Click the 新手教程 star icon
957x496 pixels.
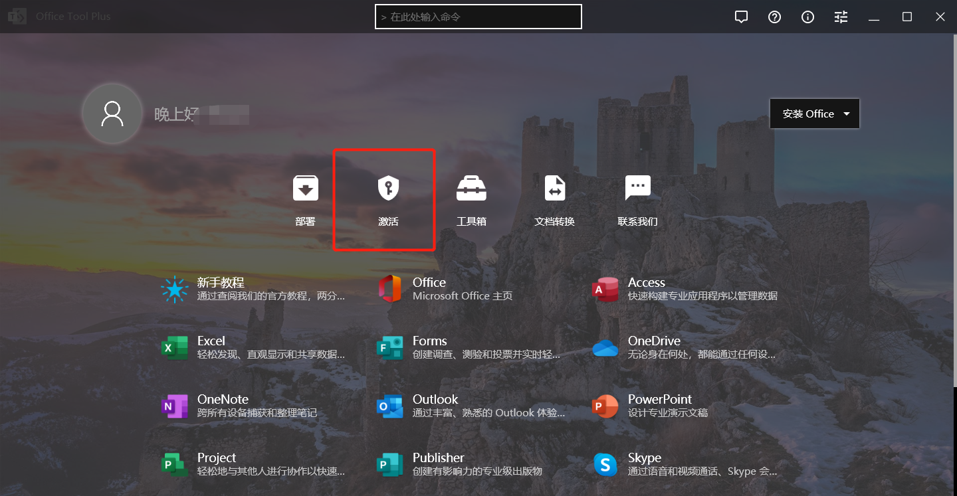[x=175, y=289]
